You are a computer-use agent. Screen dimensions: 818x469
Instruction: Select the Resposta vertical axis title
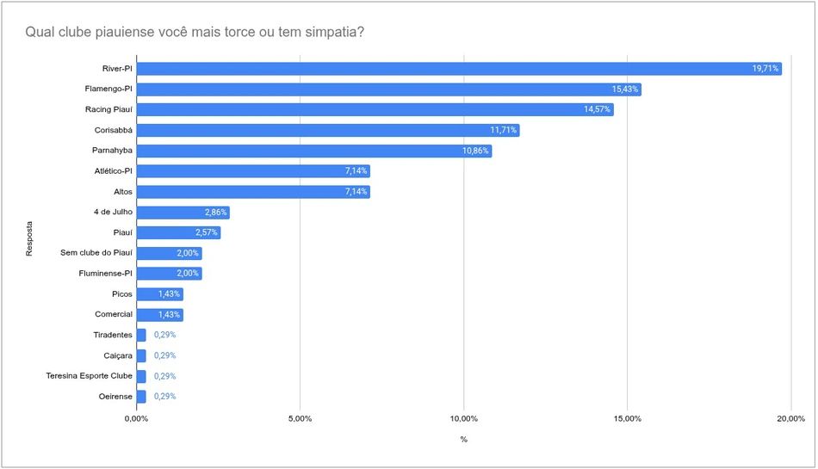[29, 238]
